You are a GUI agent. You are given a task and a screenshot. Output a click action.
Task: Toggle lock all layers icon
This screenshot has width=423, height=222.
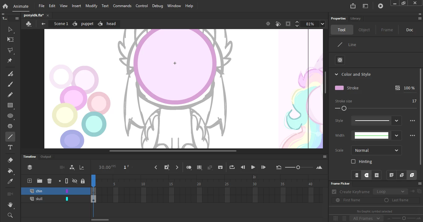83,181
